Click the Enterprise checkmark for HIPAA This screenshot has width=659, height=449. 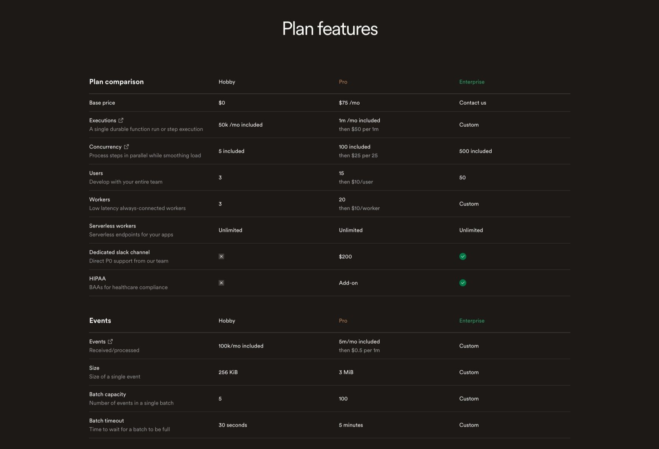click(463, 283)
